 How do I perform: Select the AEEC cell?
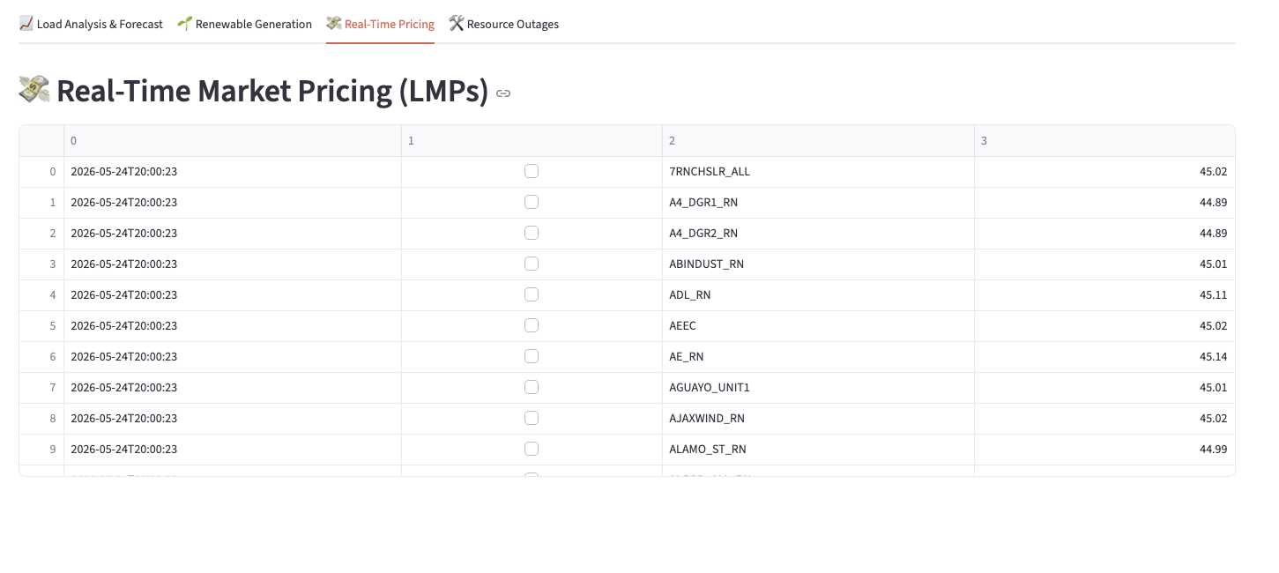[818, 326]
